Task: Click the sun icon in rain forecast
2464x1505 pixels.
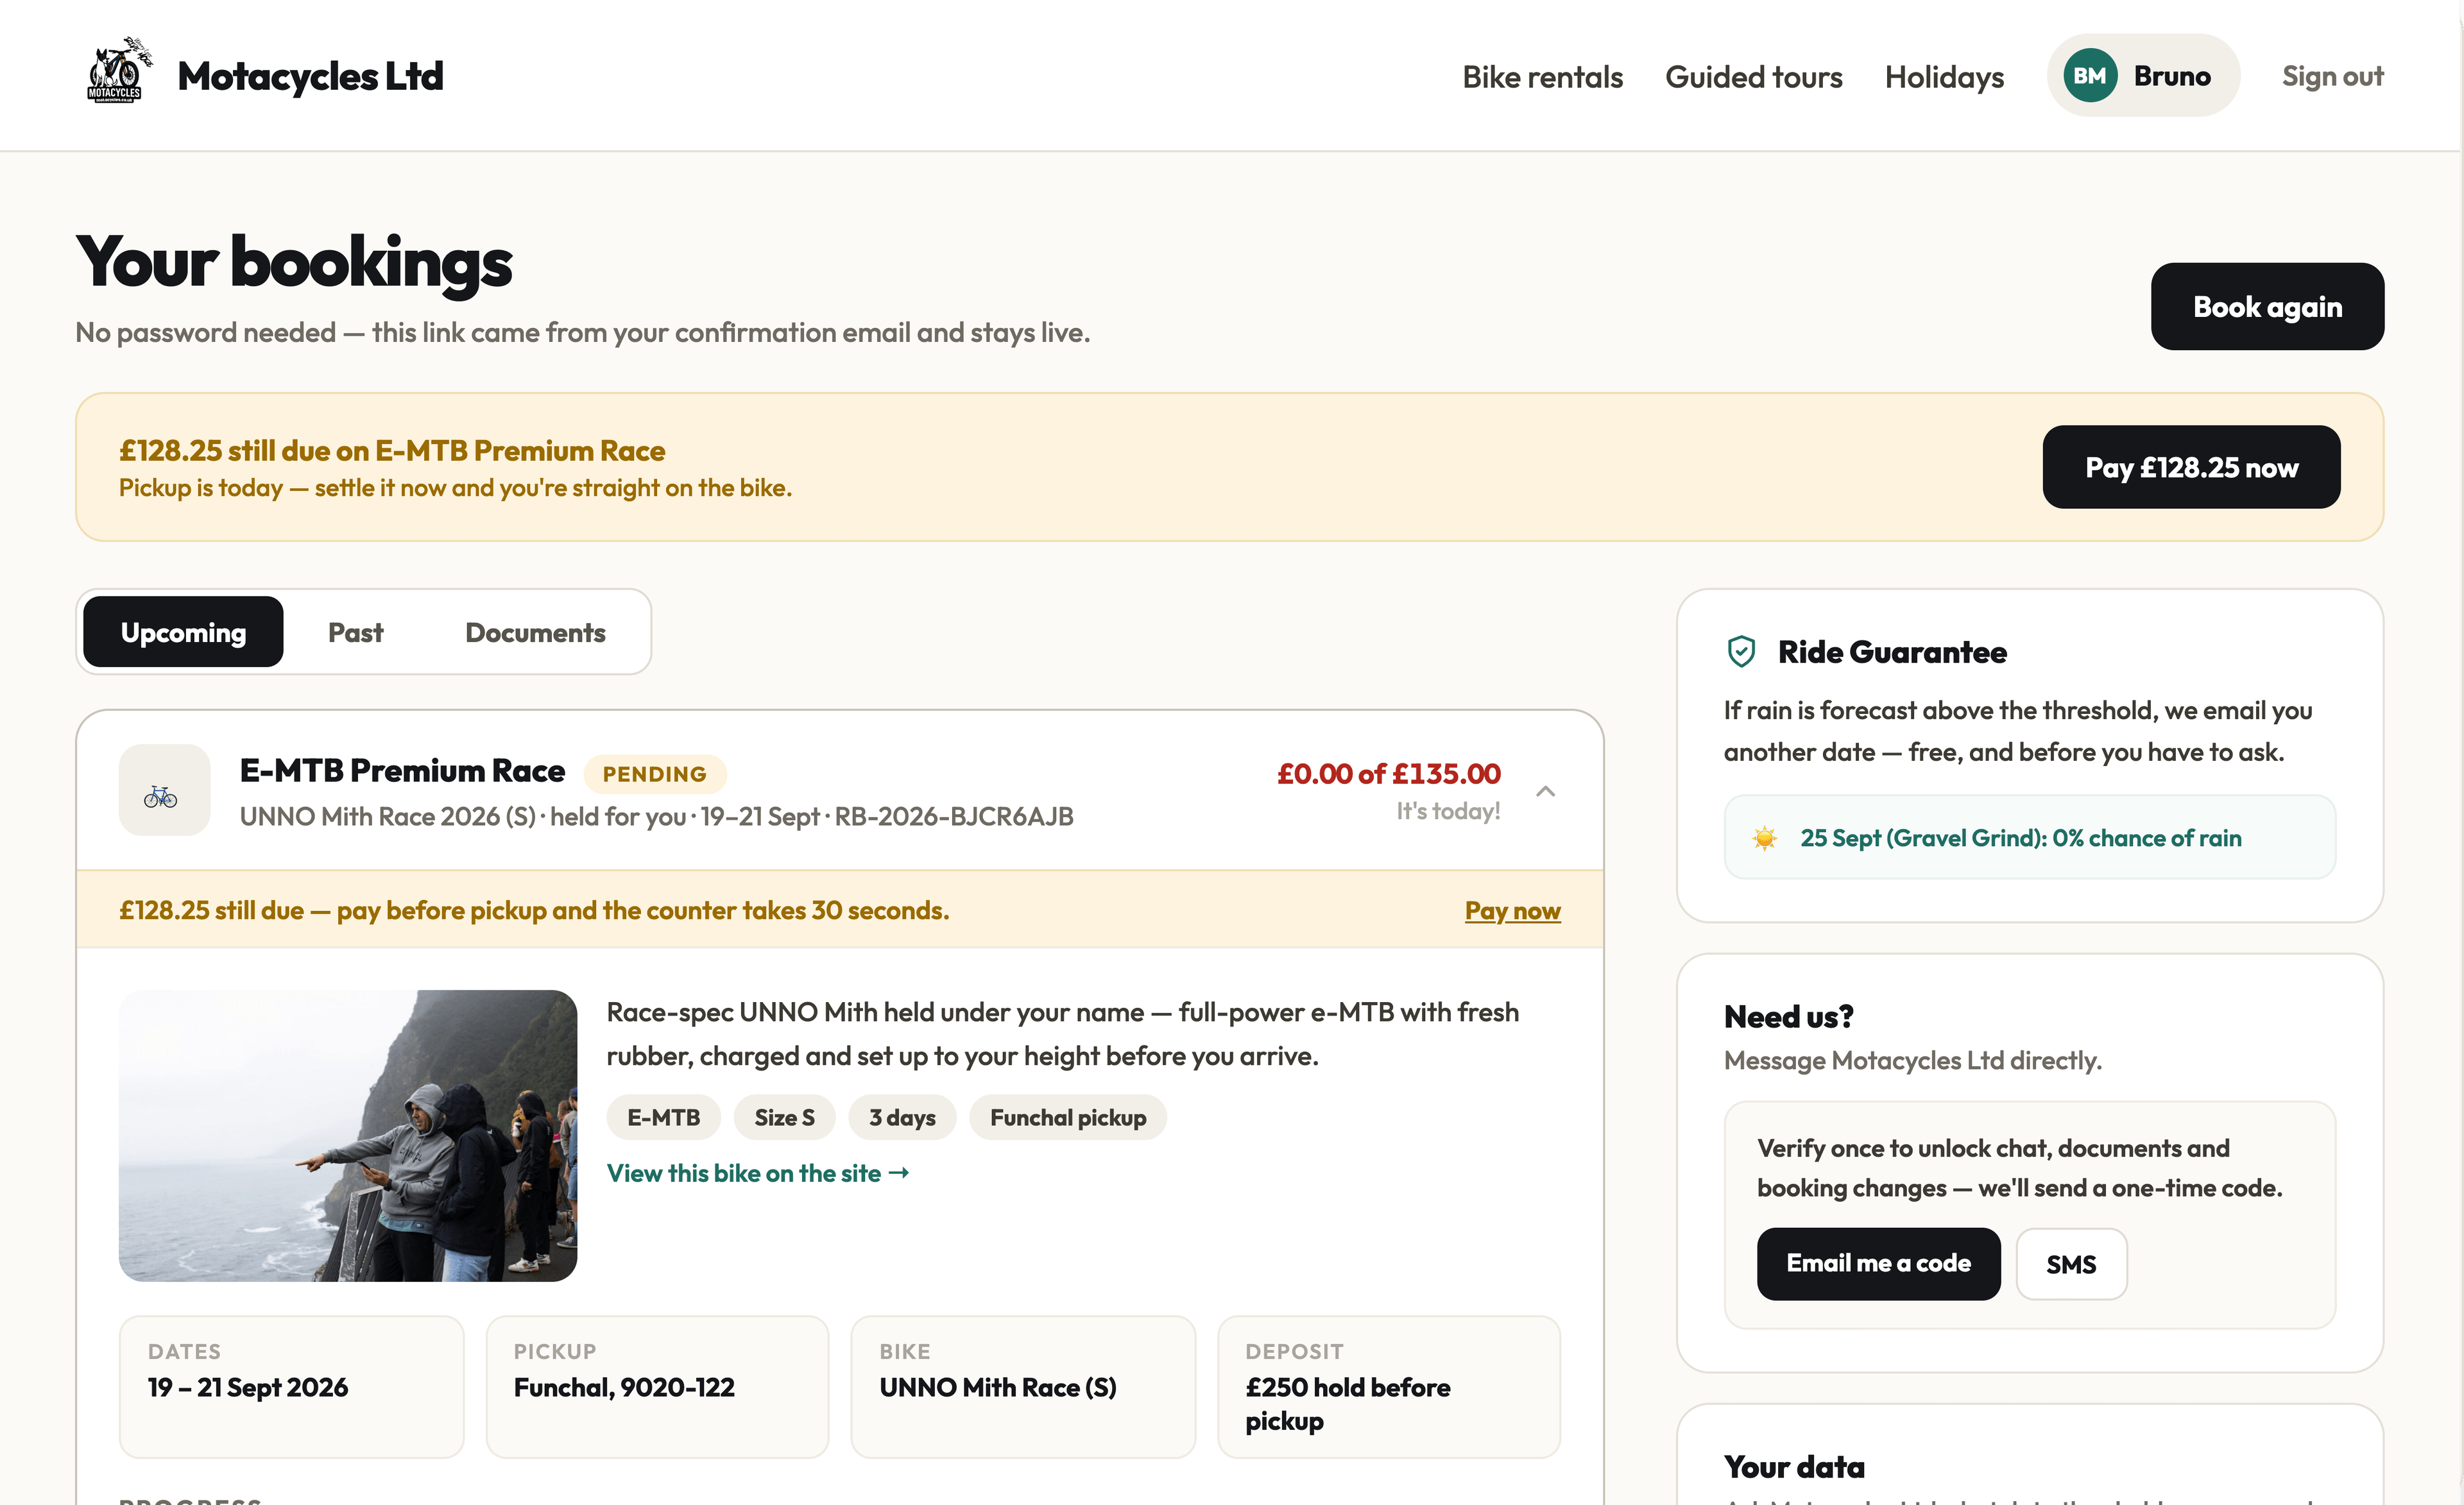Action: tap(1765, 838)
